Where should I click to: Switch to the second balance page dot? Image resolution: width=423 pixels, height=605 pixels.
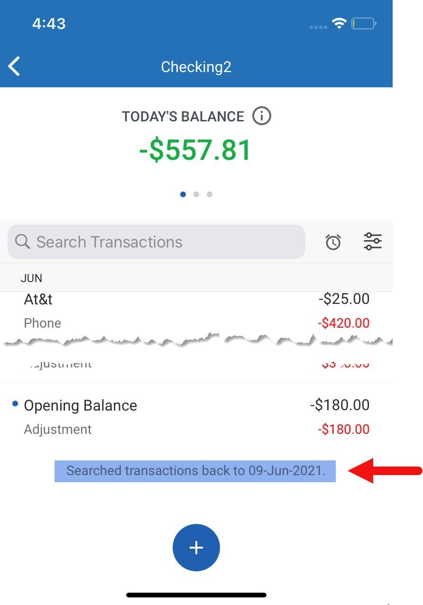[196, 194]
